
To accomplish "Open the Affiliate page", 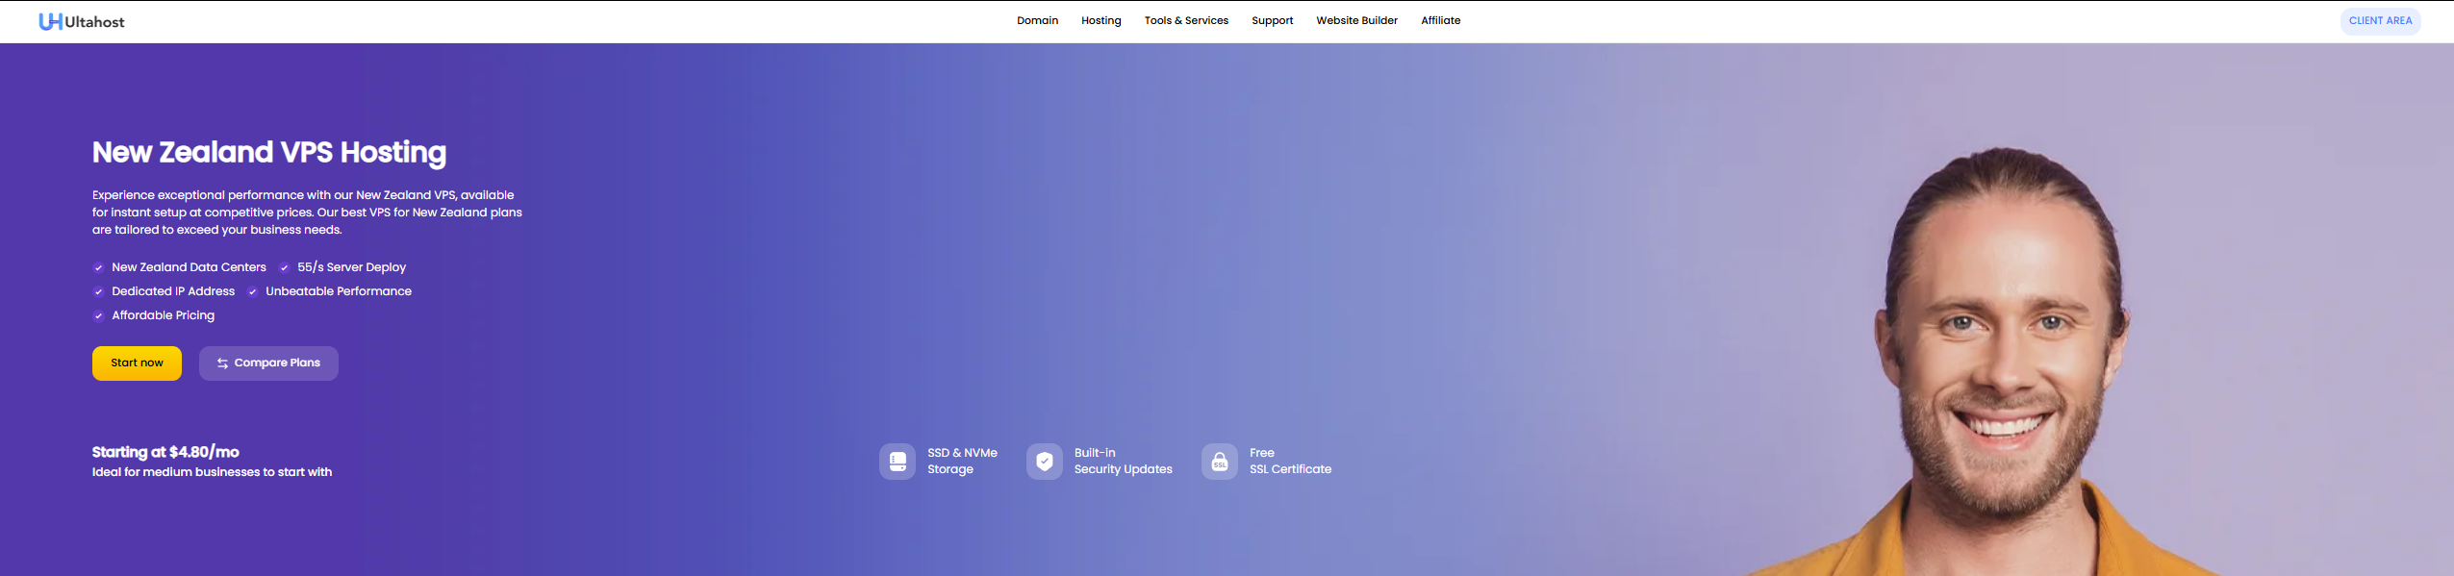I will coord(1440,20).
